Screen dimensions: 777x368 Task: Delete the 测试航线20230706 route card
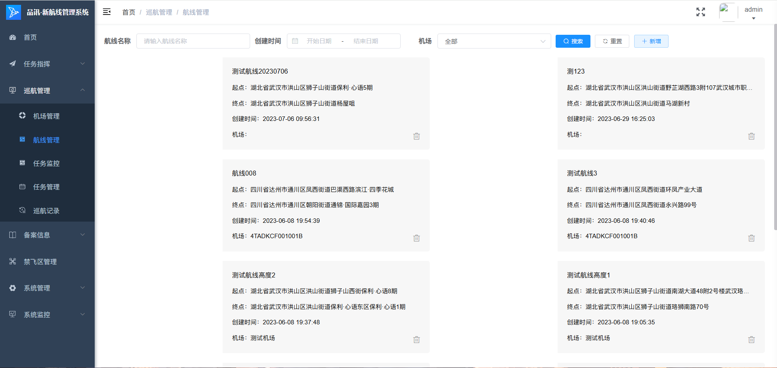pos(416,136)
